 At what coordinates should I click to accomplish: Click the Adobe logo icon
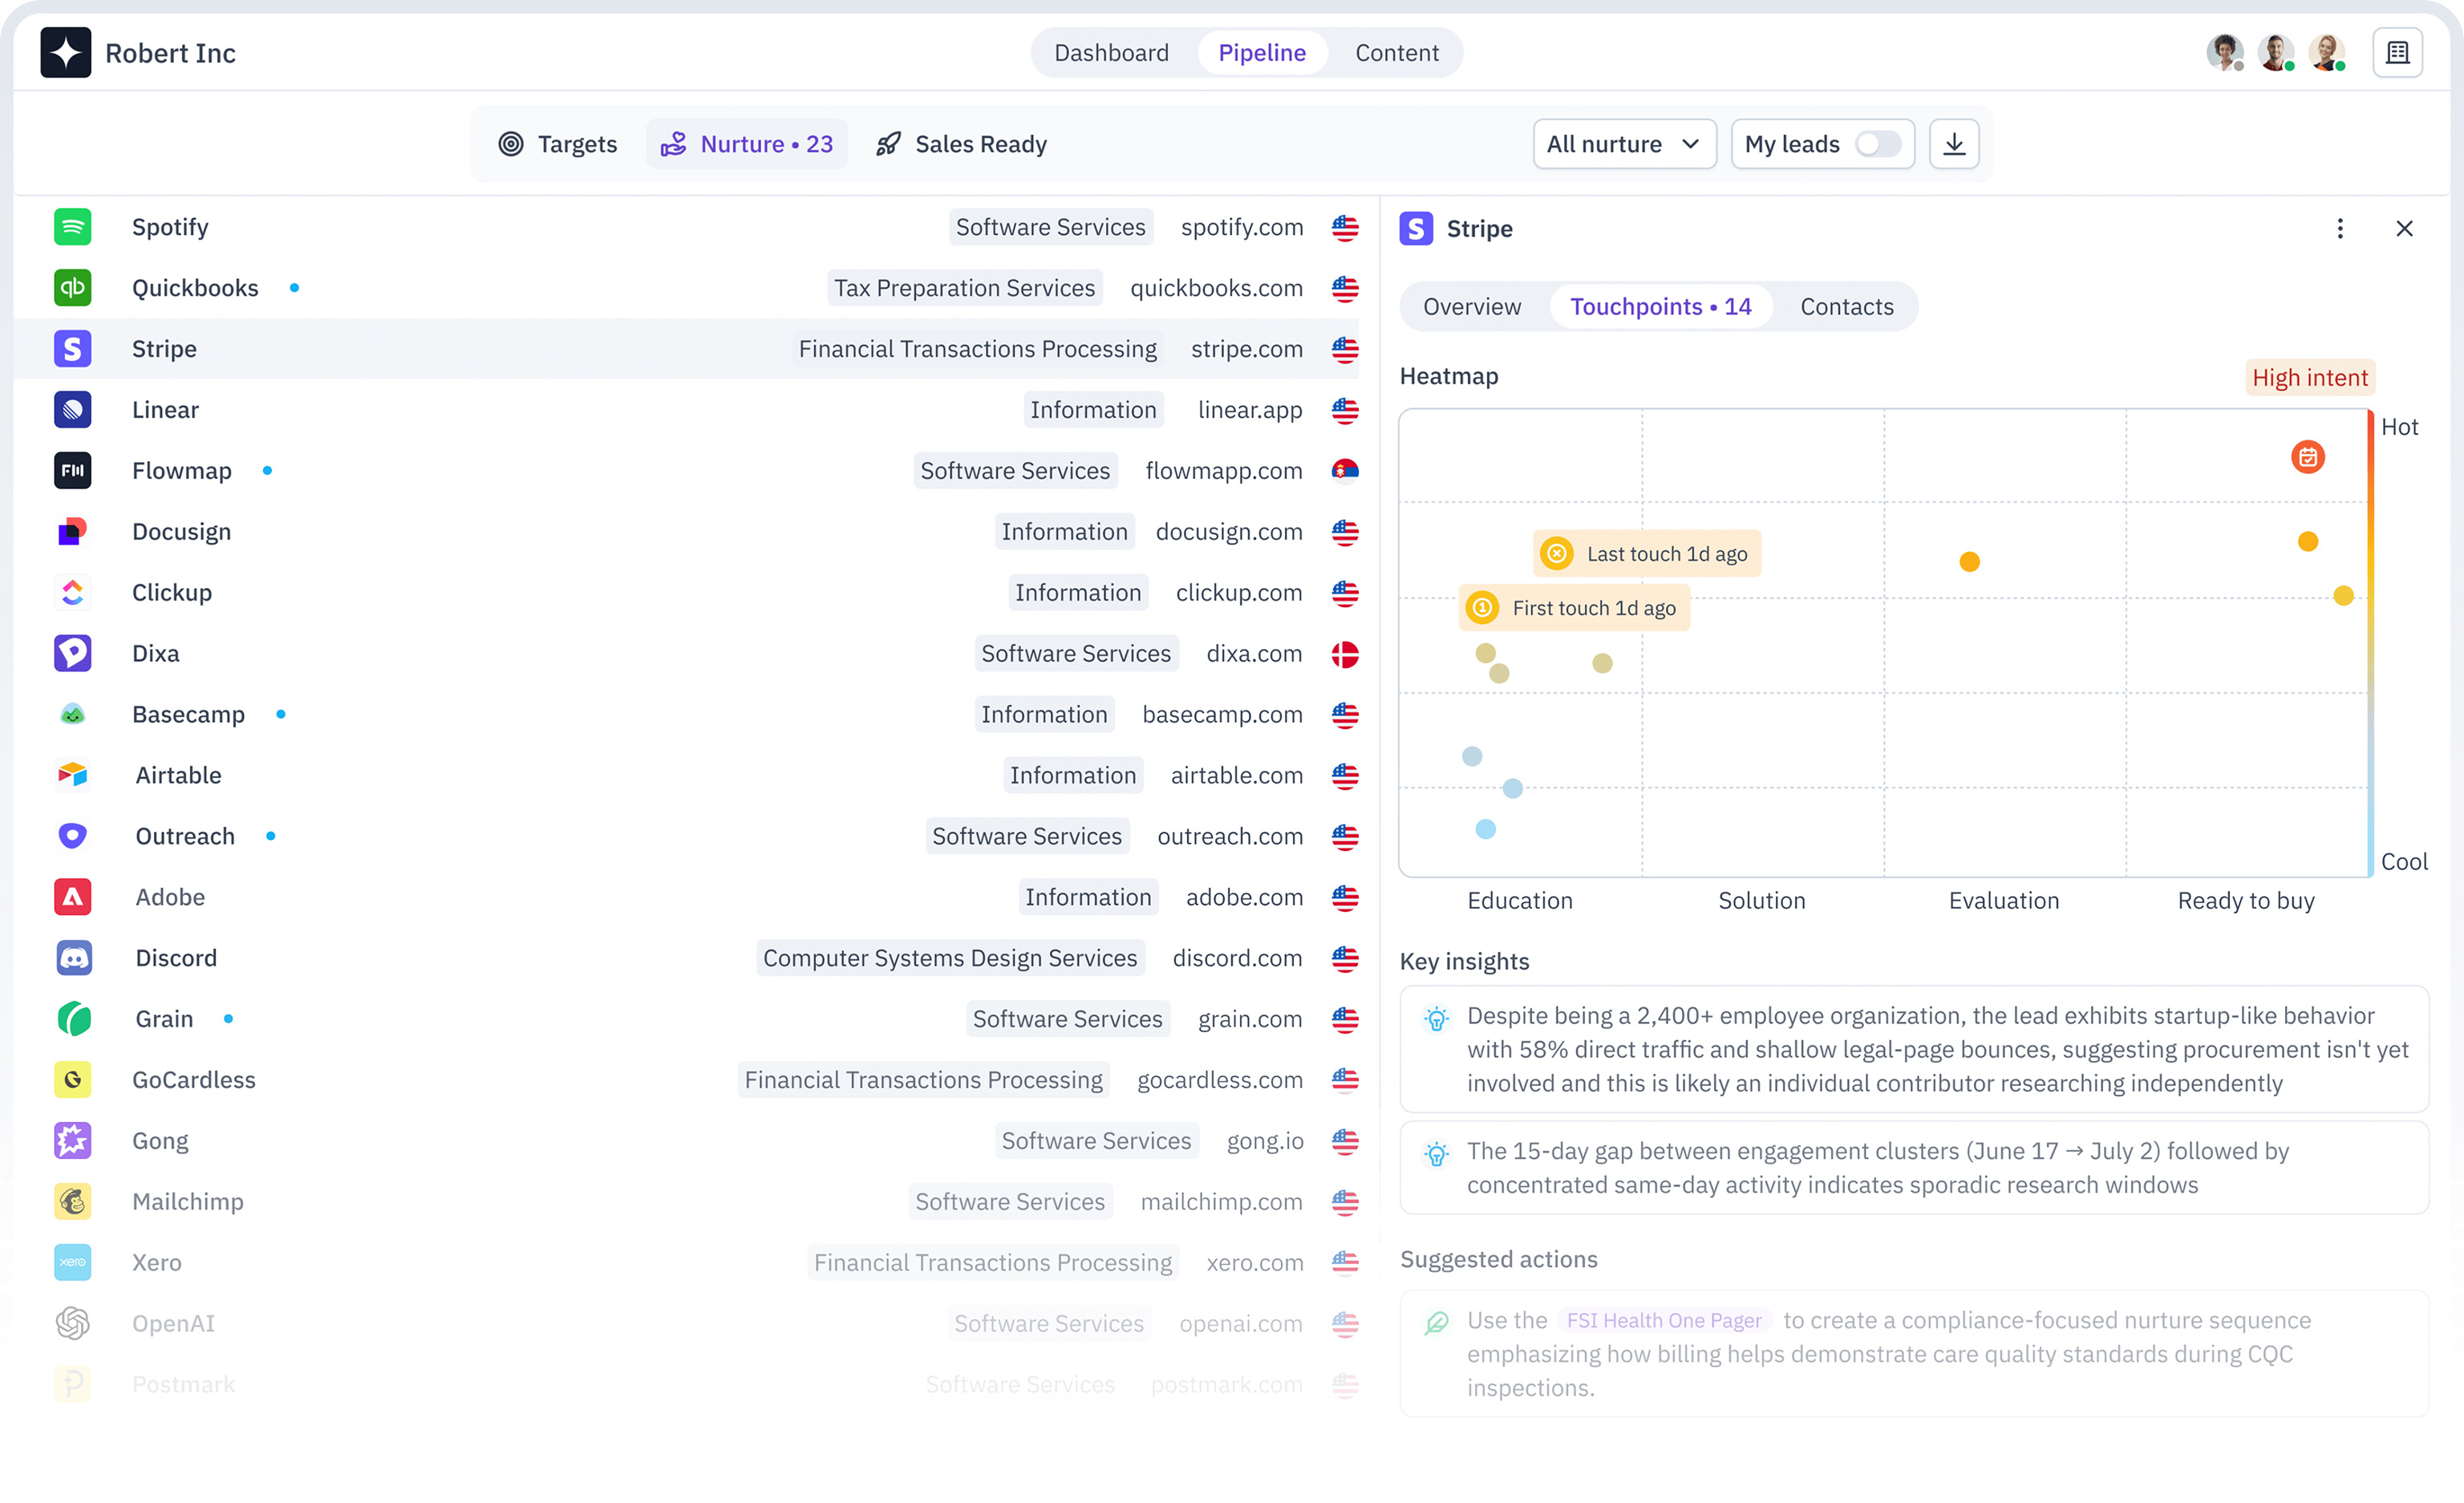pos(73,897)
